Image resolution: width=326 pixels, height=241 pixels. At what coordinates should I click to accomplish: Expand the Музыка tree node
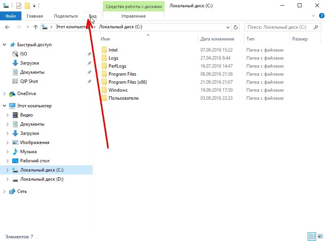point(8,152)
